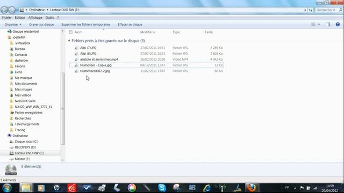344x193 pixels.
Task: Open the Outils menu
Action: [49, 18]
